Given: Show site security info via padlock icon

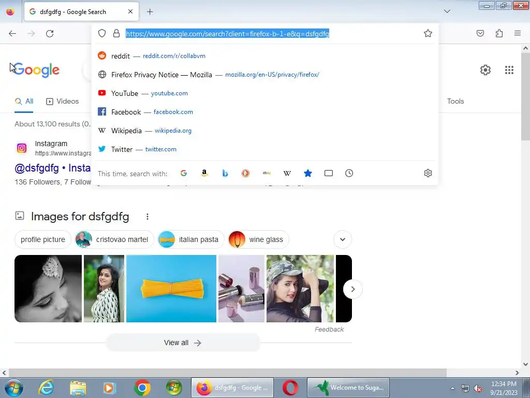Looking at the screenshot, I should click(x=116, y=33).
